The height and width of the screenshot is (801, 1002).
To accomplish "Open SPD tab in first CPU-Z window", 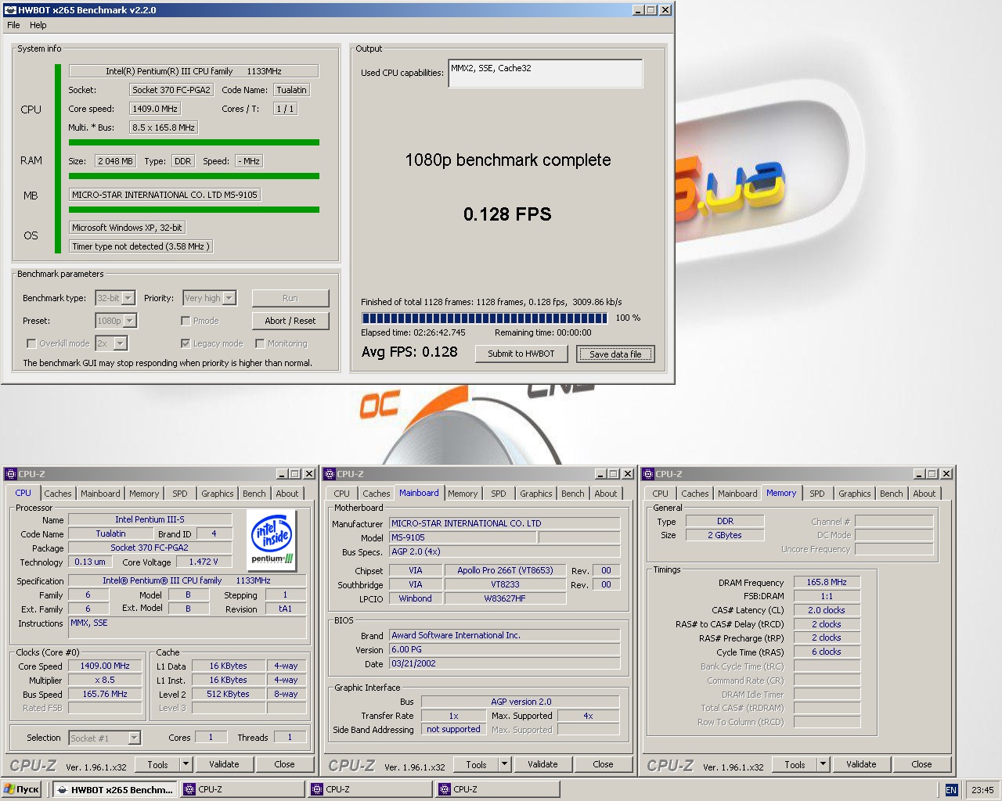I will coord(180,494).
